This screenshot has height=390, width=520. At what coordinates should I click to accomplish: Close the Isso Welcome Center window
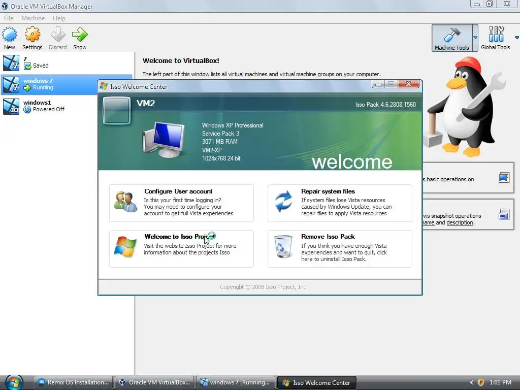[409, 84]
